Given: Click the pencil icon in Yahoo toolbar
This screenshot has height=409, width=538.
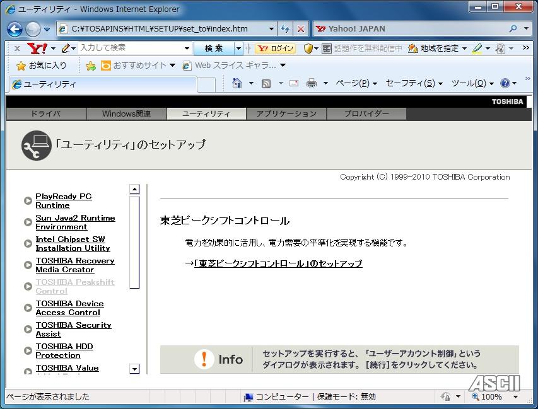Looking at the screenshot, I should (x=66, y=49).
